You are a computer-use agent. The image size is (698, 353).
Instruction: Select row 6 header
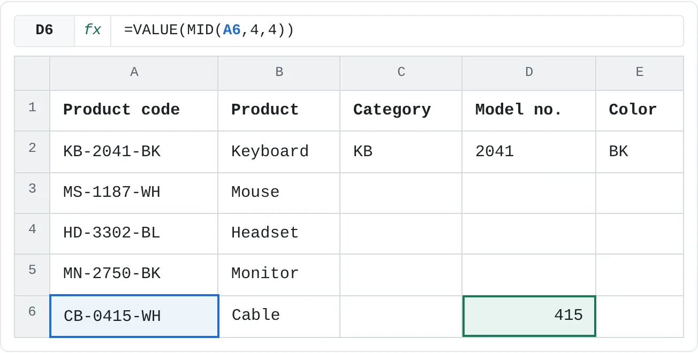[x=32, y=316]
